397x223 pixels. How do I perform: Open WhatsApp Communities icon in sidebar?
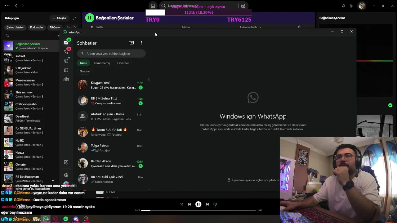(x=66, y=79)
